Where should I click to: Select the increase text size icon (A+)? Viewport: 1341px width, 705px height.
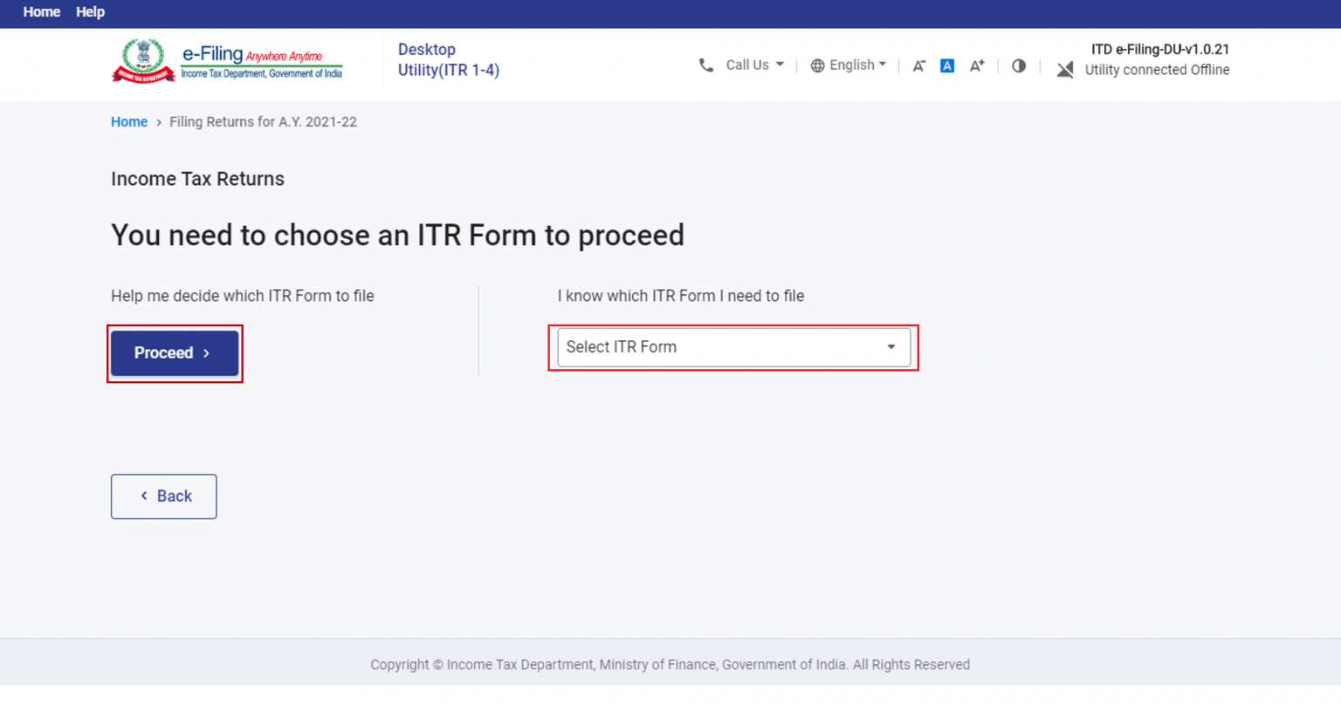(x=976, y=65)
